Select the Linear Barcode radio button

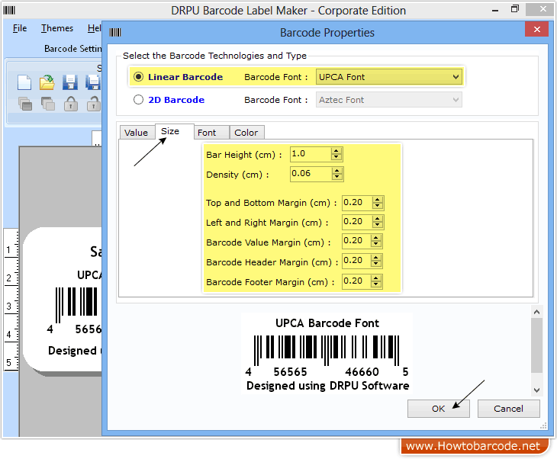tap(138, 77)
